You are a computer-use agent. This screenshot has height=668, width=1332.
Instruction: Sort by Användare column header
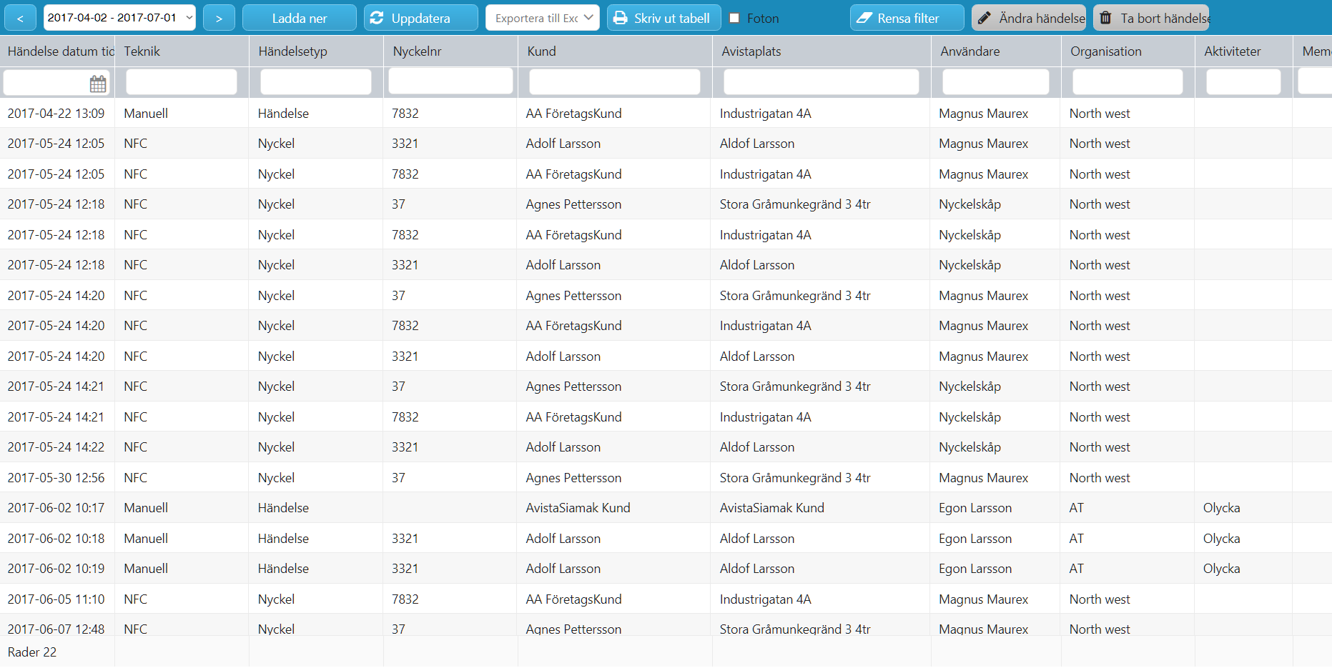(996, 51)
